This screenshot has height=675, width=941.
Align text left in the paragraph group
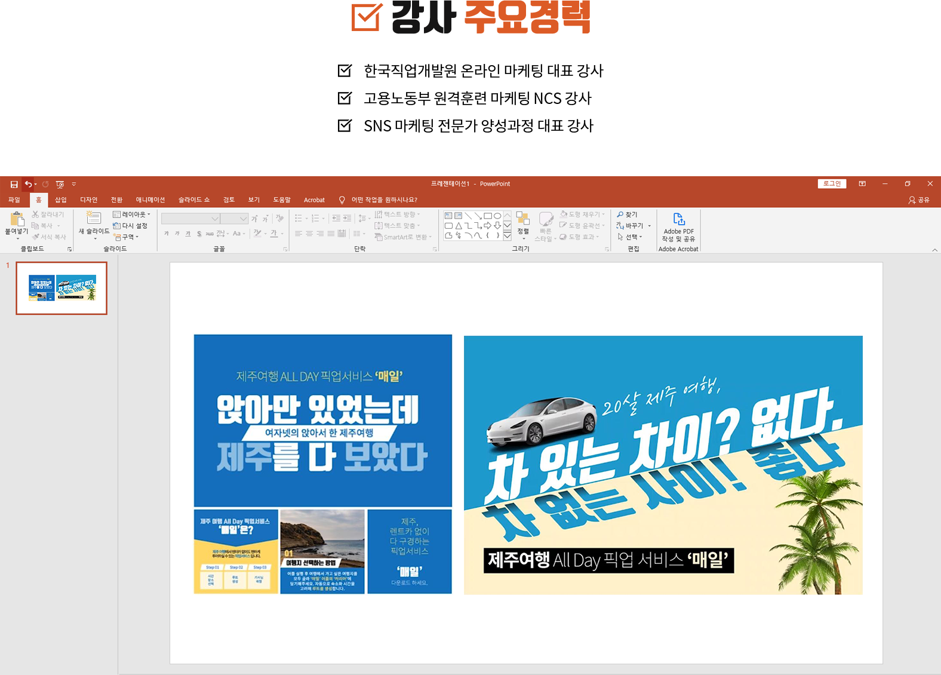(299, 234)
